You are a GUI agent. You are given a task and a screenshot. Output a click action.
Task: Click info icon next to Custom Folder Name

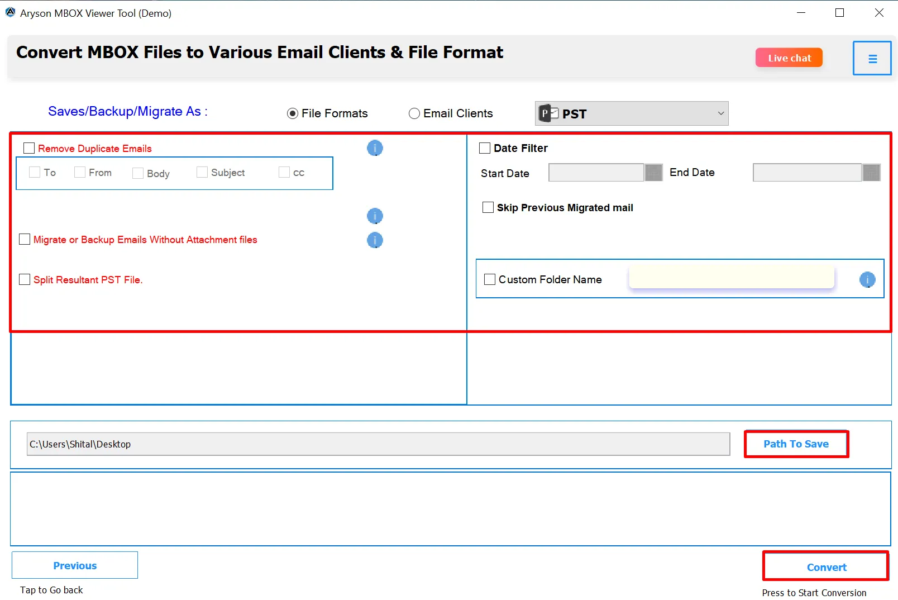click(867, 279)
